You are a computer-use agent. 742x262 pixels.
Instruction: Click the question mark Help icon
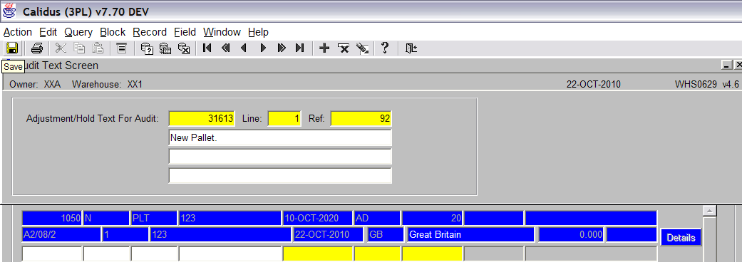click(x=385, y=48)
